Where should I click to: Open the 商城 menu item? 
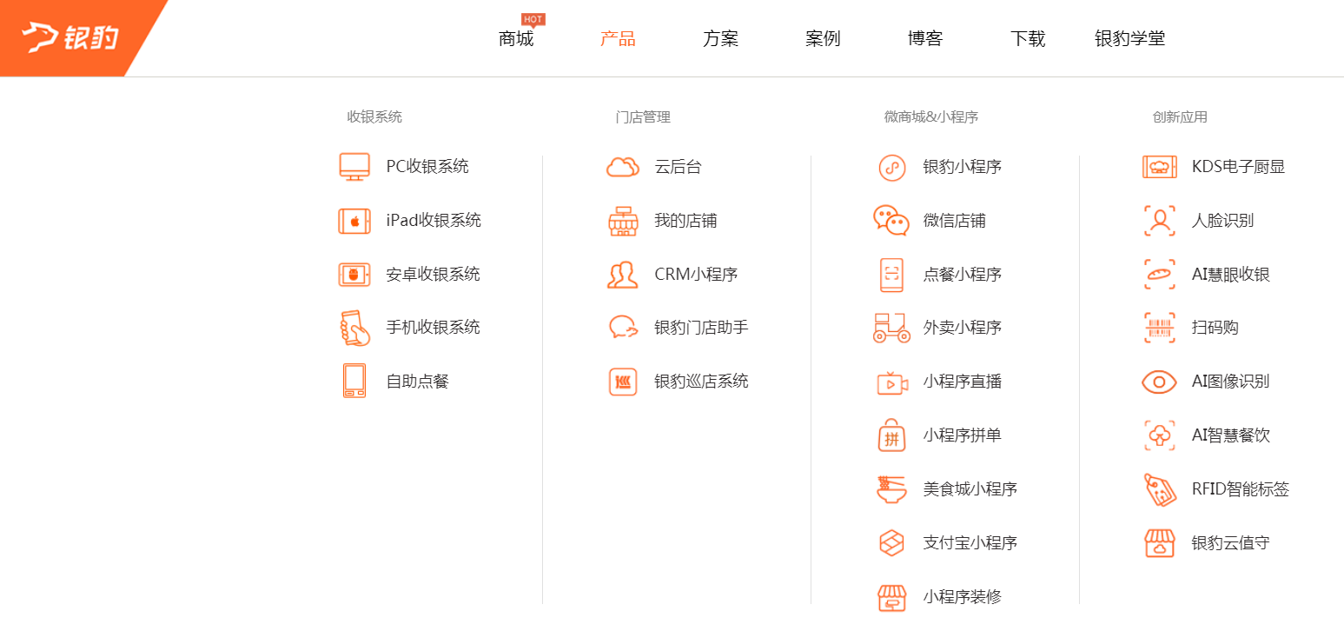[516, 39]
